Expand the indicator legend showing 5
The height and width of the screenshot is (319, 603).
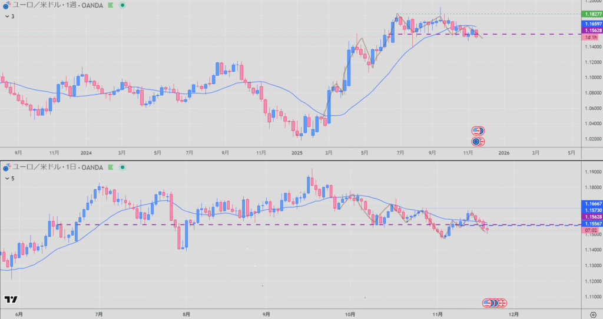tap(9, 177)
